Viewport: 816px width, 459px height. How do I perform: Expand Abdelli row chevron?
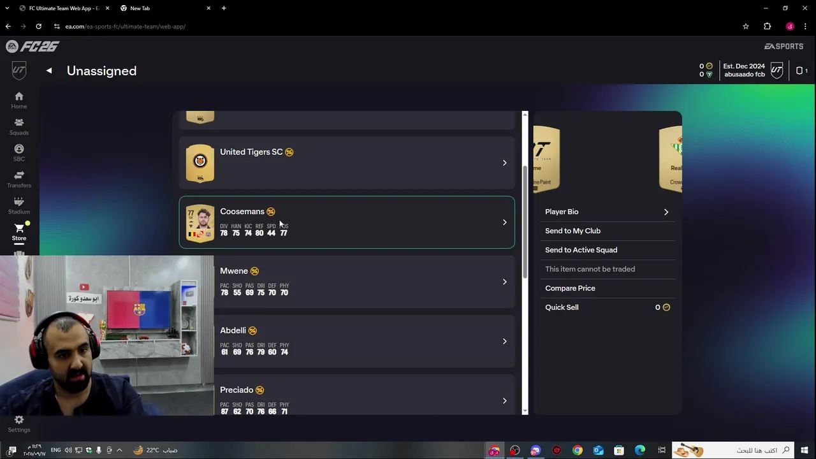coord(504,341)
